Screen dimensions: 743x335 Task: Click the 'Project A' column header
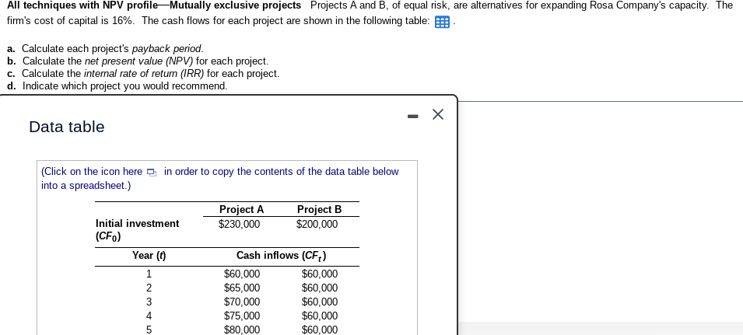click(x=241, y=210)
